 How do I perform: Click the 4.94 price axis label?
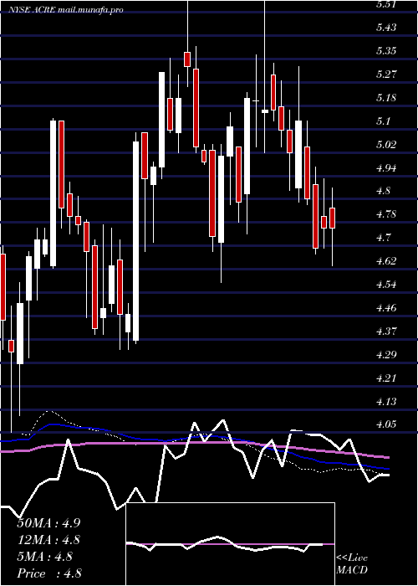[x=386, y=167]
